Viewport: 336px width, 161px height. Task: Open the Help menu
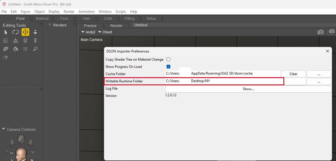133,12
